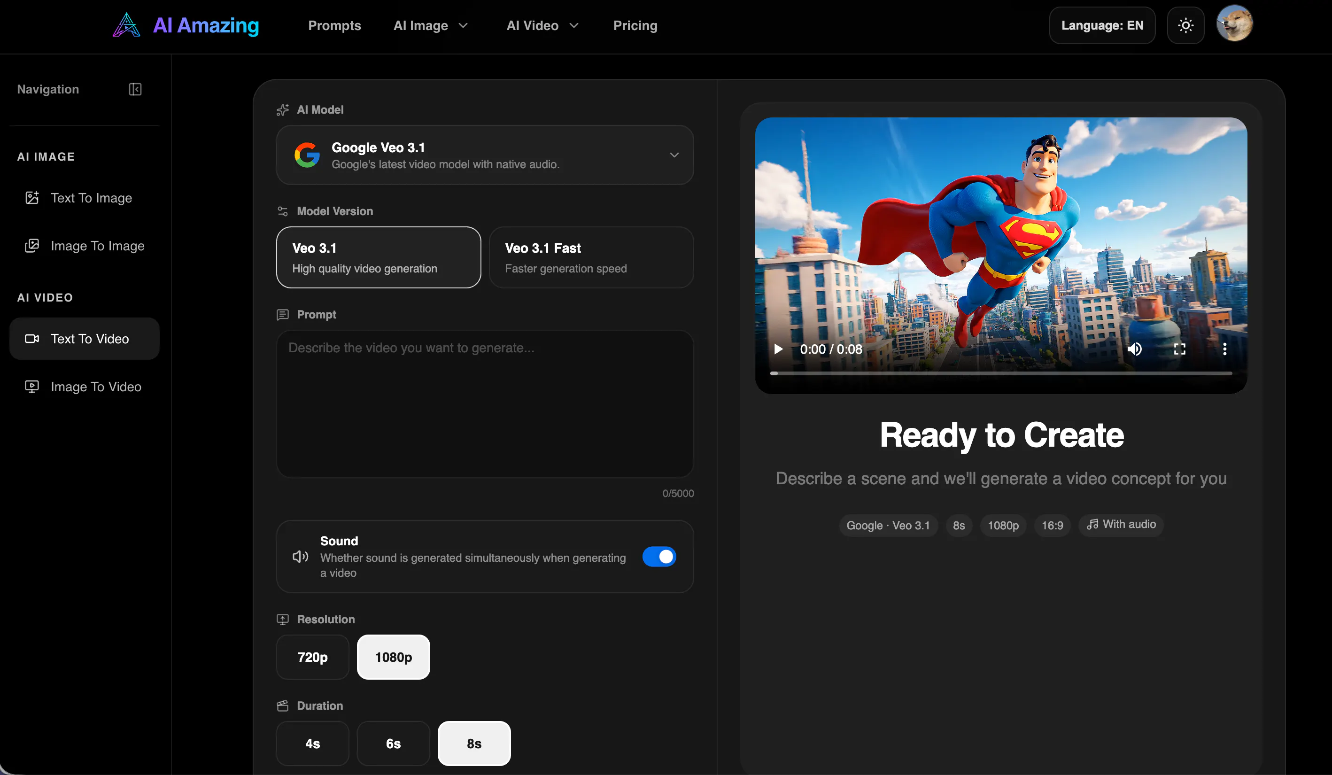Set duration to 8s

click(474, 743)
